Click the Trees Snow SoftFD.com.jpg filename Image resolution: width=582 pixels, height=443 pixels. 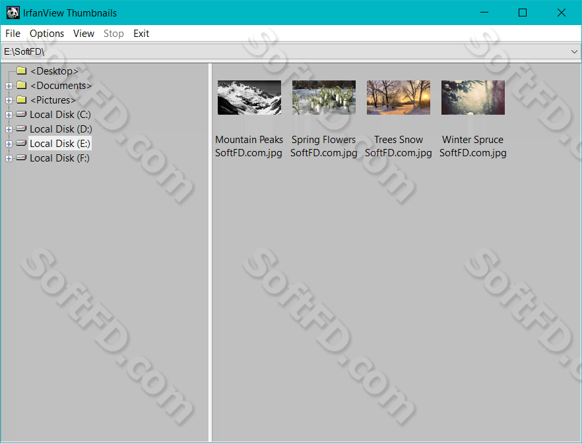(399, 146)
